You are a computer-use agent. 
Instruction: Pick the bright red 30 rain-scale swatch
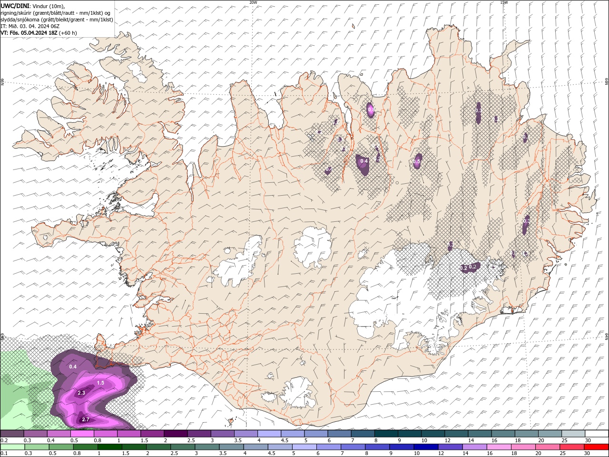596,447
